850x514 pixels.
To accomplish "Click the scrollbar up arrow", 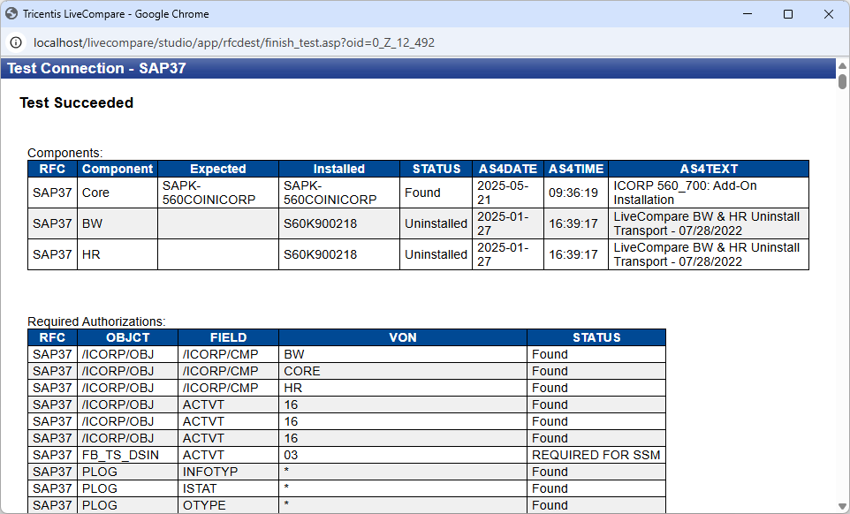I will [x=842, y=66].
